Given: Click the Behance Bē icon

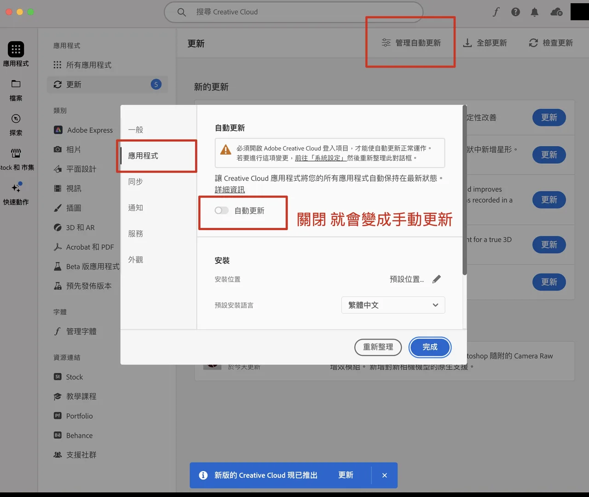Looking at the screenshot, I should (x=58, y=435).
